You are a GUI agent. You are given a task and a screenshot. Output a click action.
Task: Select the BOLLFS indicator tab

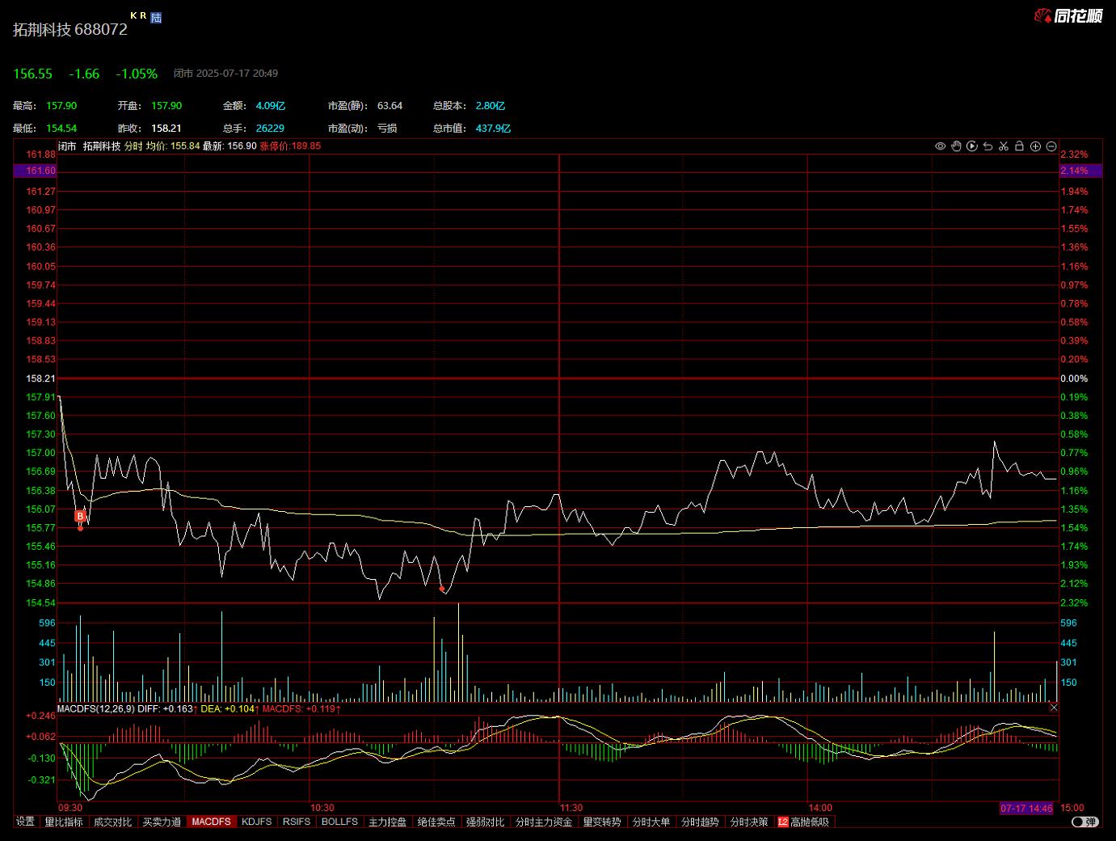coord(339,822)
